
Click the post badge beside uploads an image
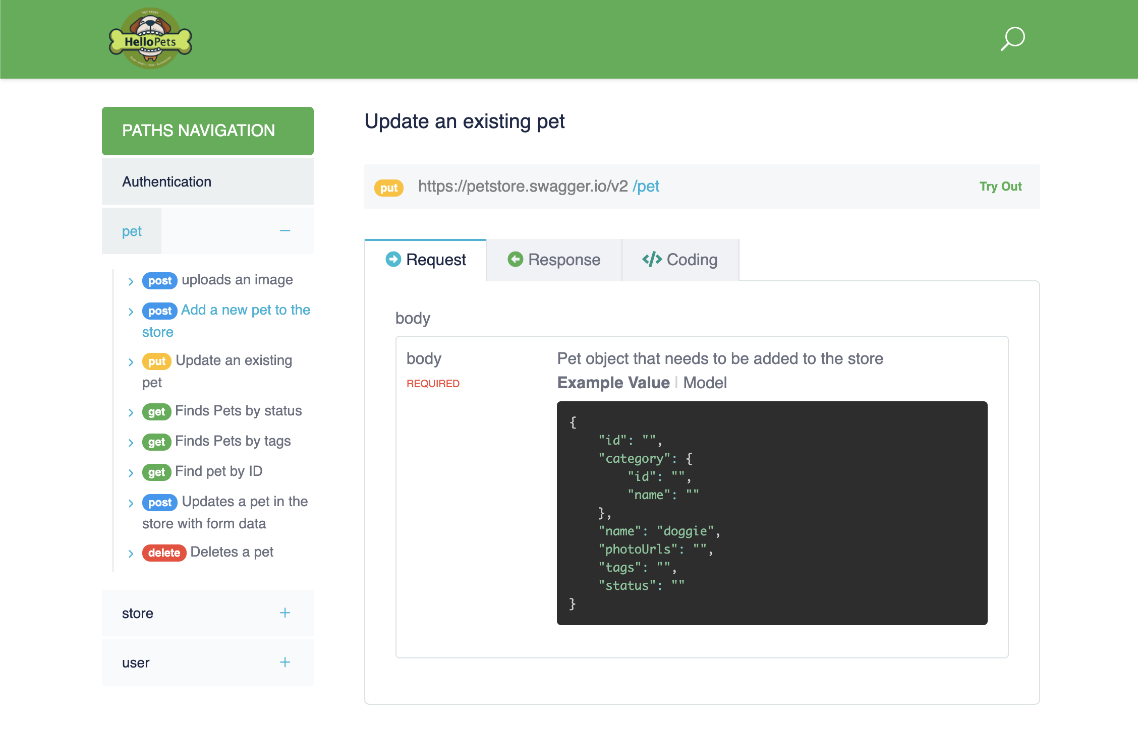tap(159, 281)
